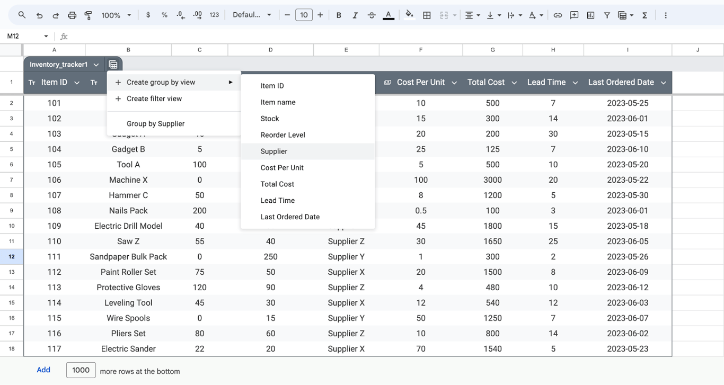The height and width of the screenshot is (385, 724).
Task: Open Cost Per Unit column dropdown arrow
Action: coord(454,83)
